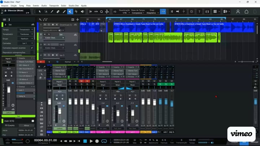Viewport: 260px width, 146px height.
Task: Open the grid view toolbar icon
Action: [x=215, y=12]
